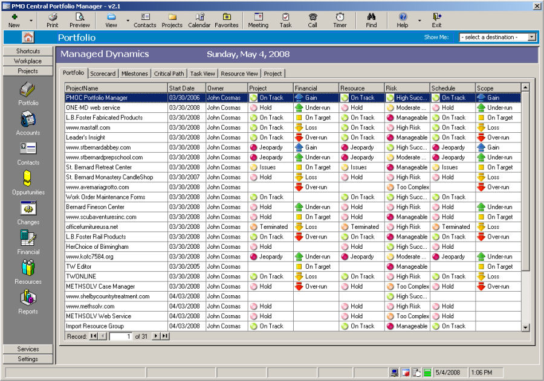Click the Task toolbar icon
544x381 pixels.
pyautogui.click(x=285, y=21)
